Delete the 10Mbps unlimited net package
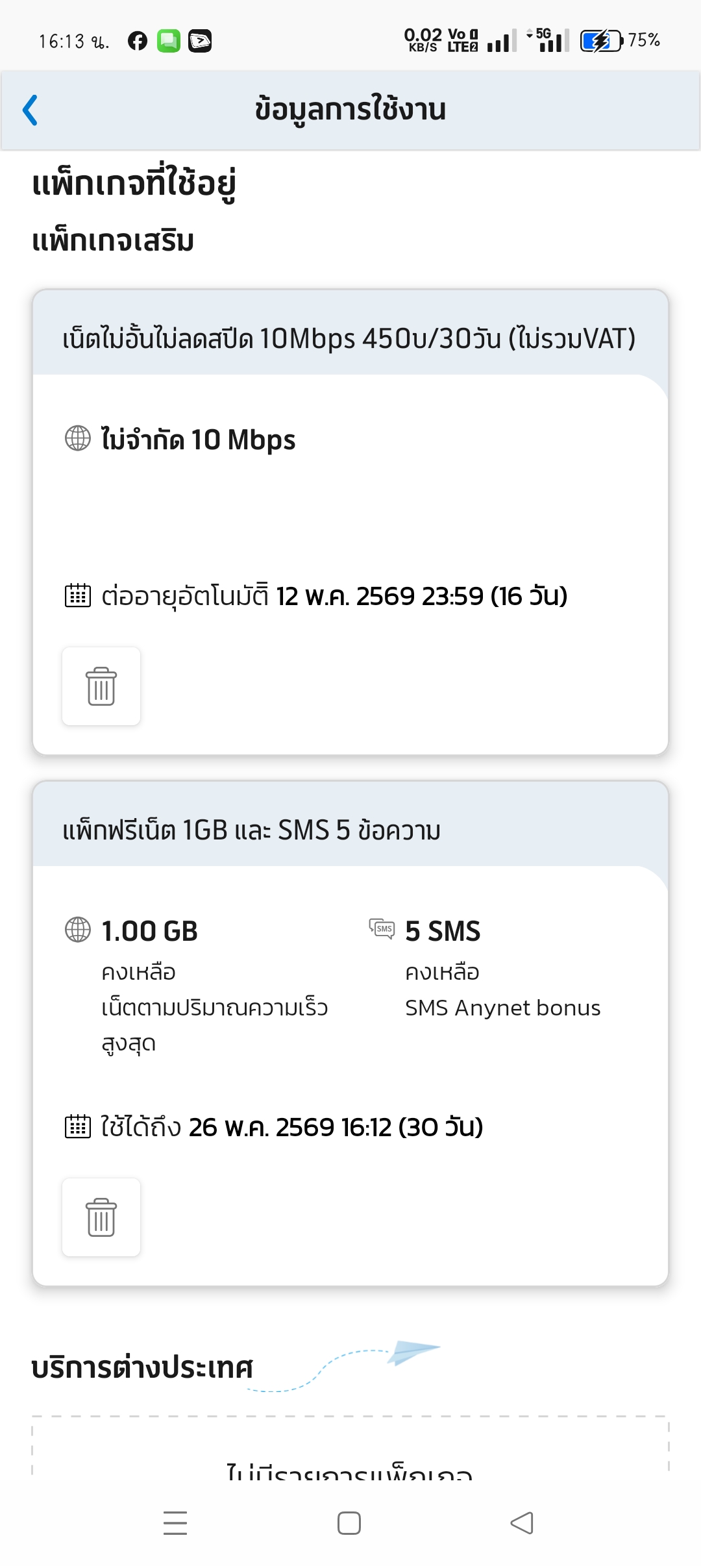 [101, 686]
